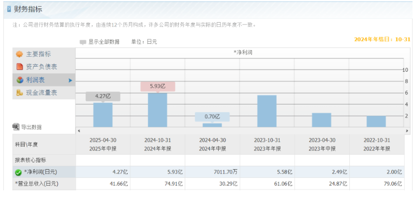Click the chart scrollbar left arrow

(79, 131)
